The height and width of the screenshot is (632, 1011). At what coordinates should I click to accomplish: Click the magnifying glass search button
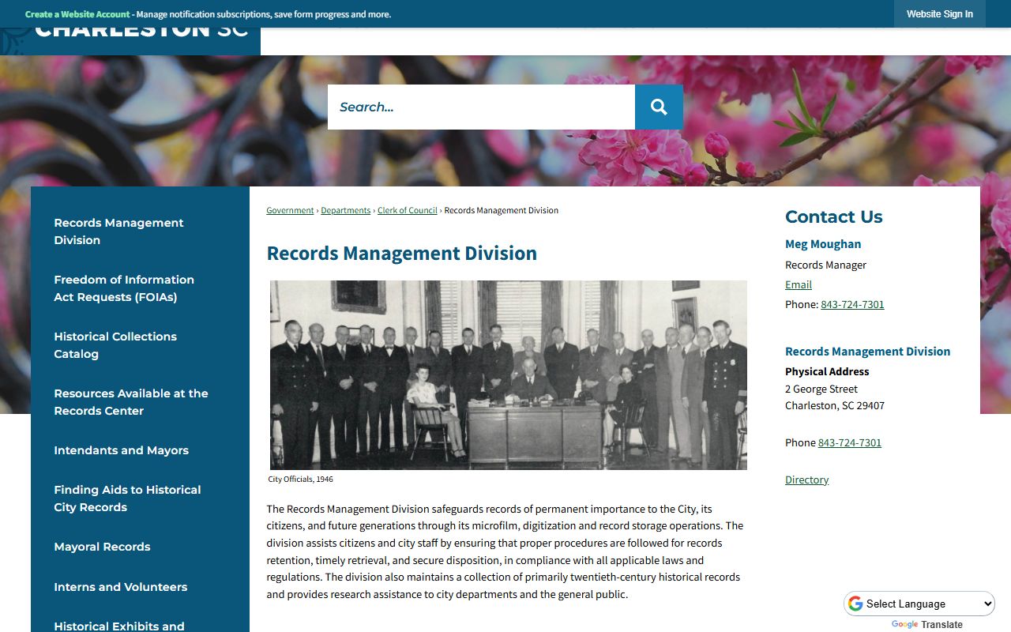(659, 107)
